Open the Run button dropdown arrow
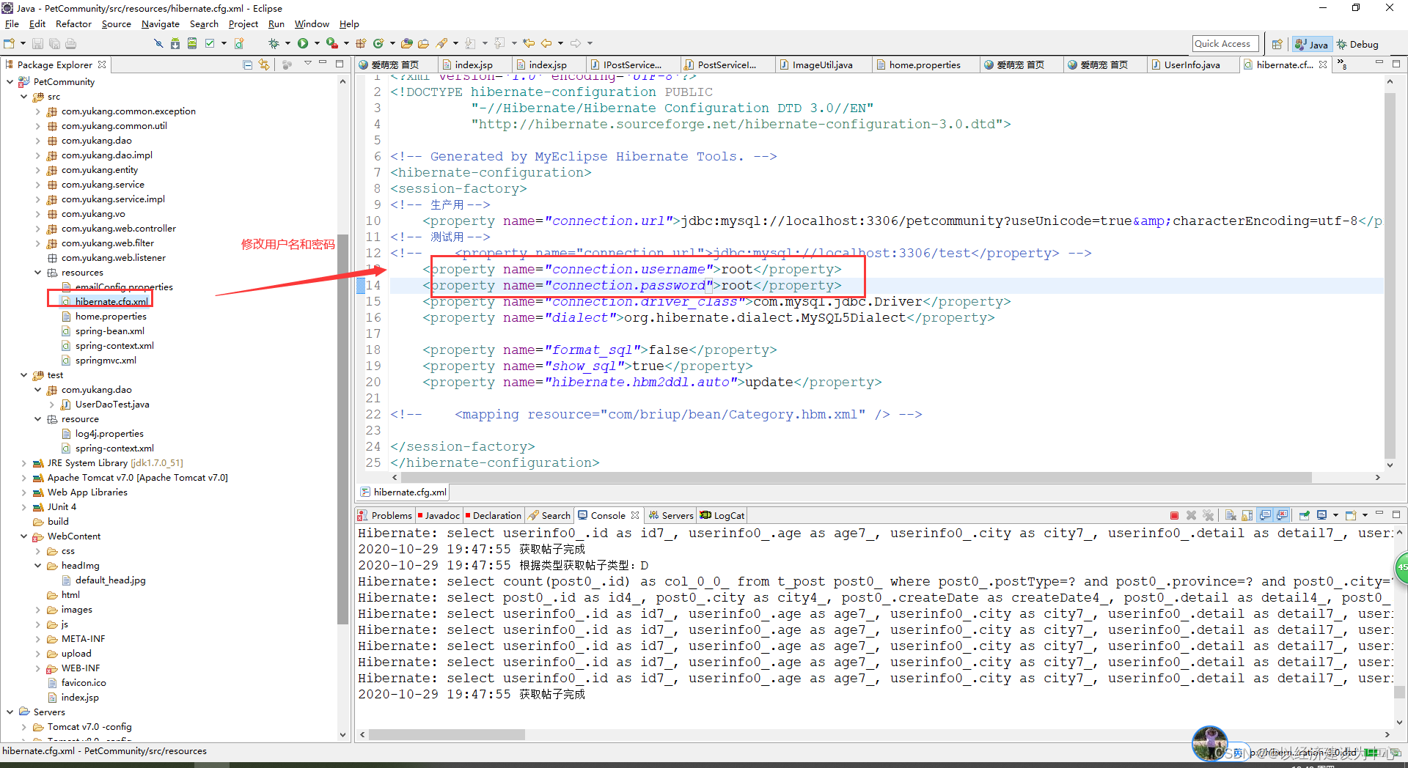The height and width of the screenshot is (768, 1408). (x=317, y=43)
